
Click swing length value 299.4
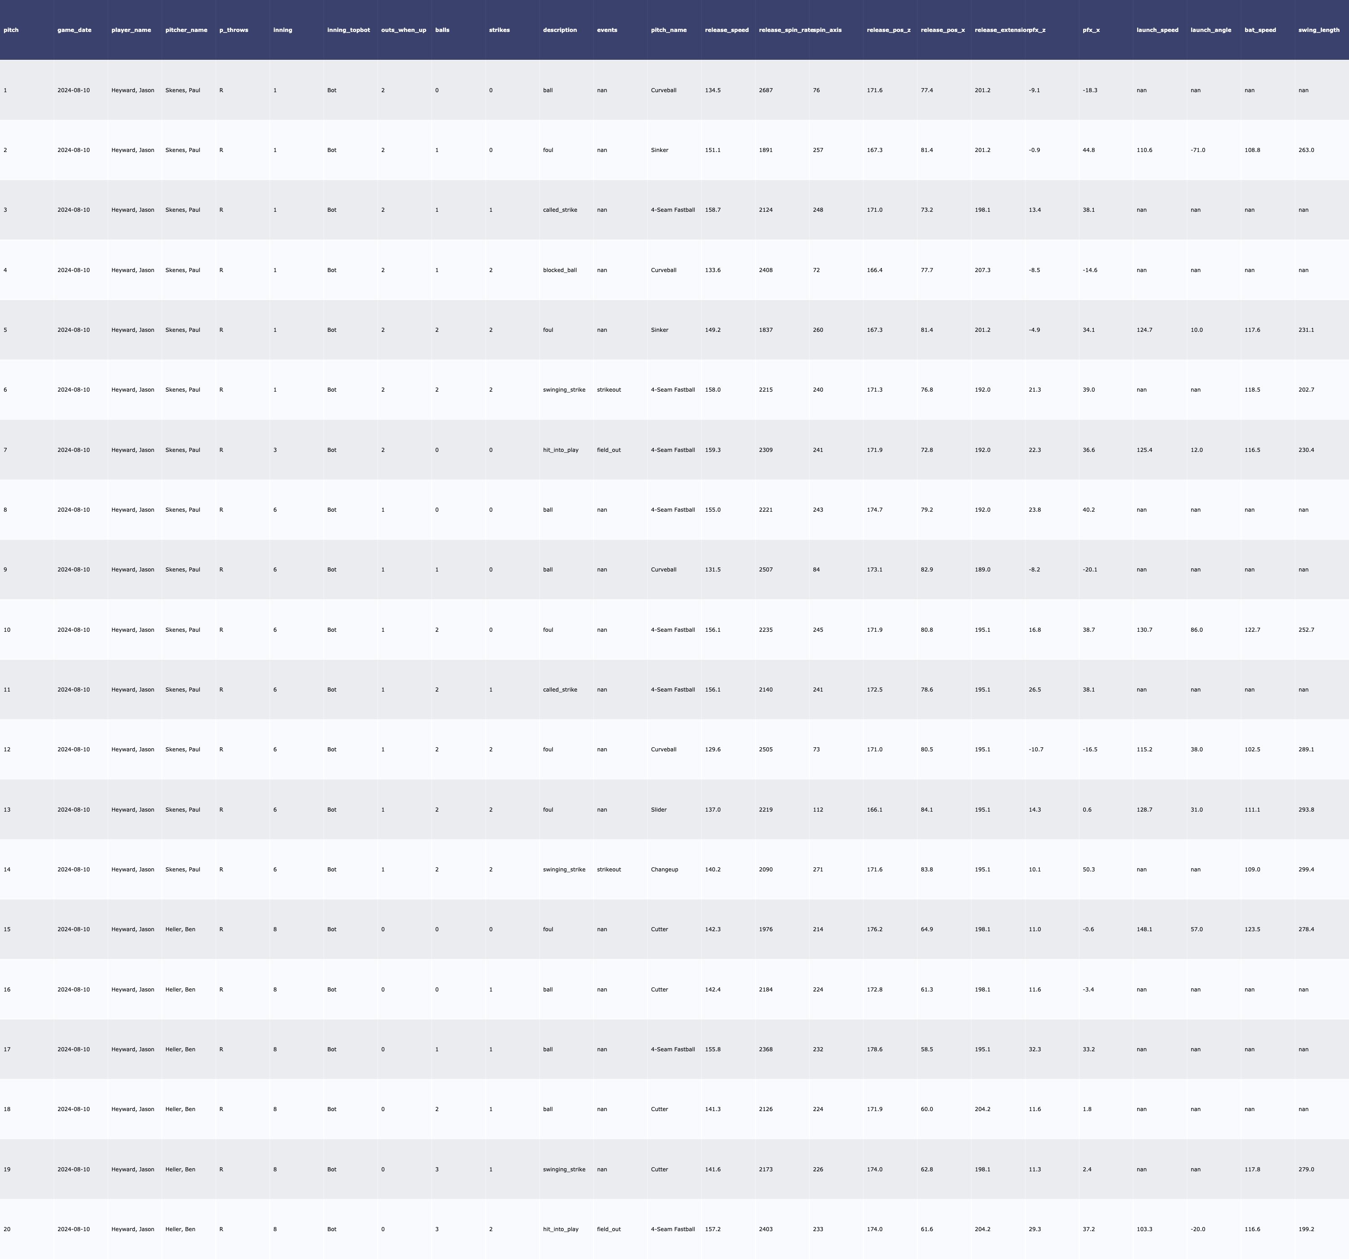click(x=1306, y=870)
